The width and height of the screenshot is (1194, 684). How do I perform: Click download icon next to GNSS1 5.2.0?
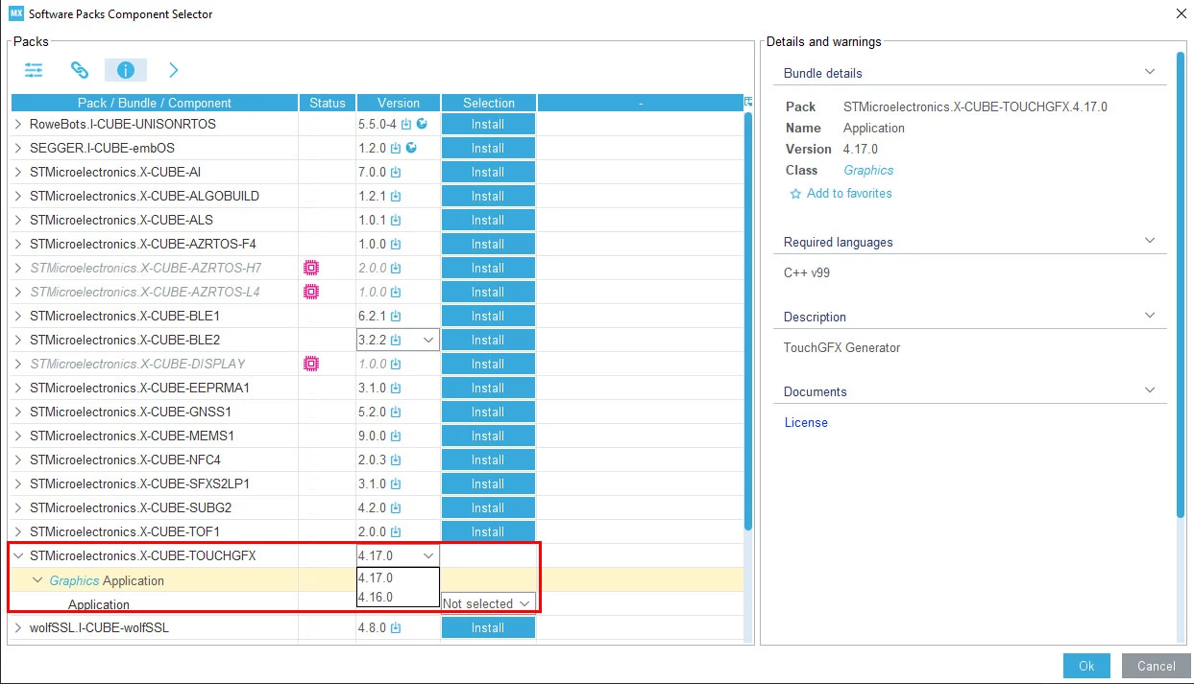[396, 413]
